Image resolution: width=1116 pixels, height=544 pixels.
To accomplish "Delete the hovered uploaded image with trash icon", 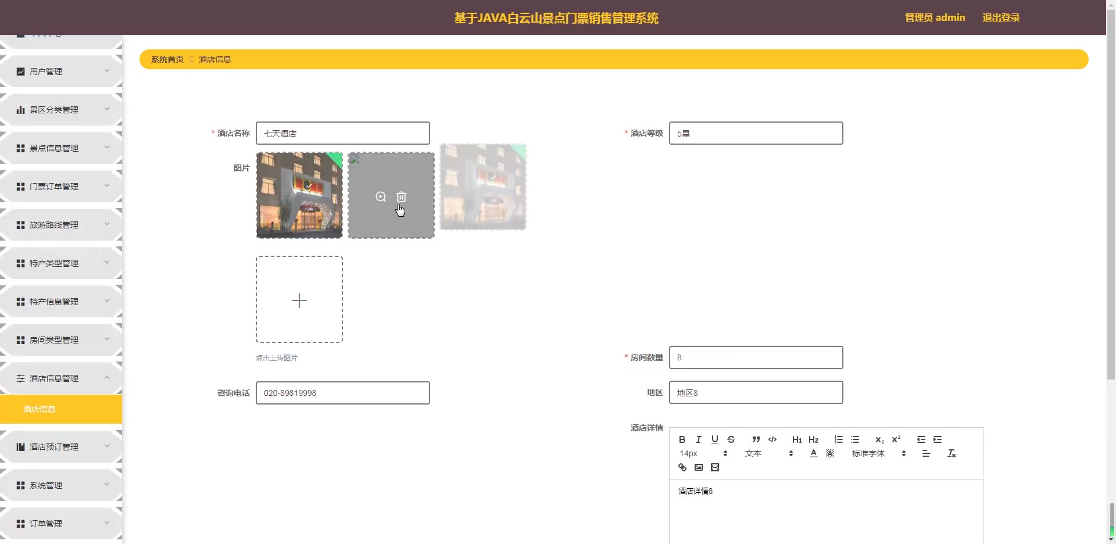I will coord(401,196).
